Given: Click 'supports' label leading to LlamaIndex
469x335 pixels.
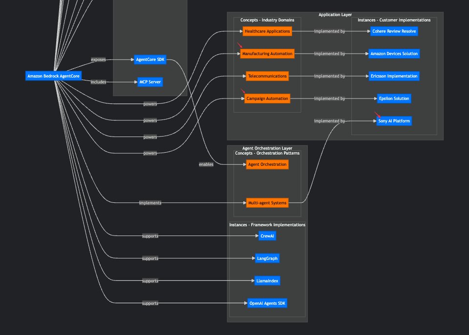Looking at the screenshot, I should click(x=150, y=281).
